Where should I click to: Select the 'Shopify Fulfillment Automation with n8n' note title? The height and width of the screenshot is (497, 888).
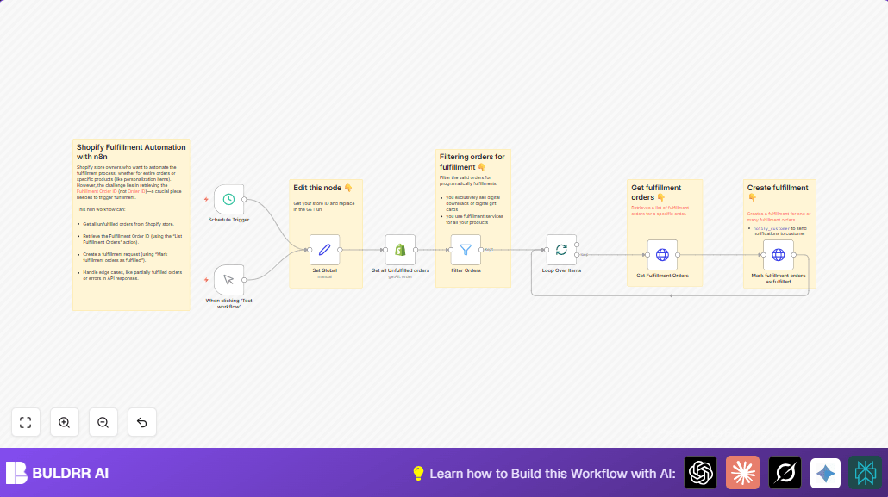click(131, 152)
